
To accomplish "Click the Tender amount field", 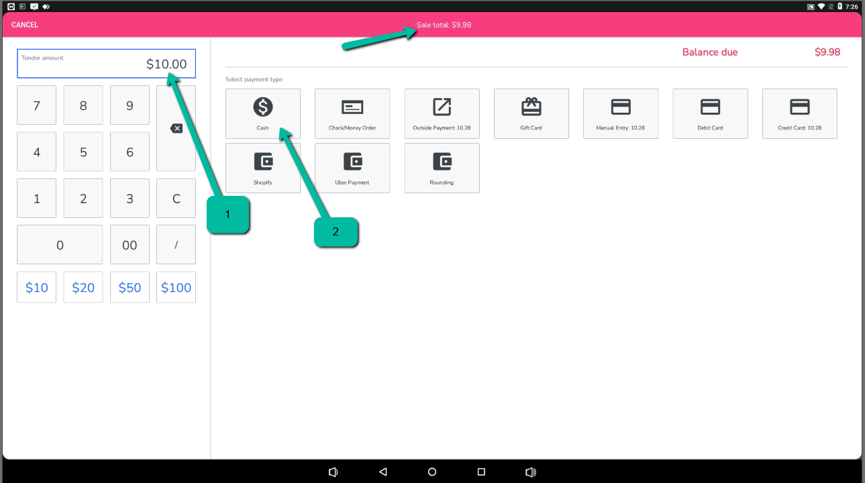I will click(106, 64).
